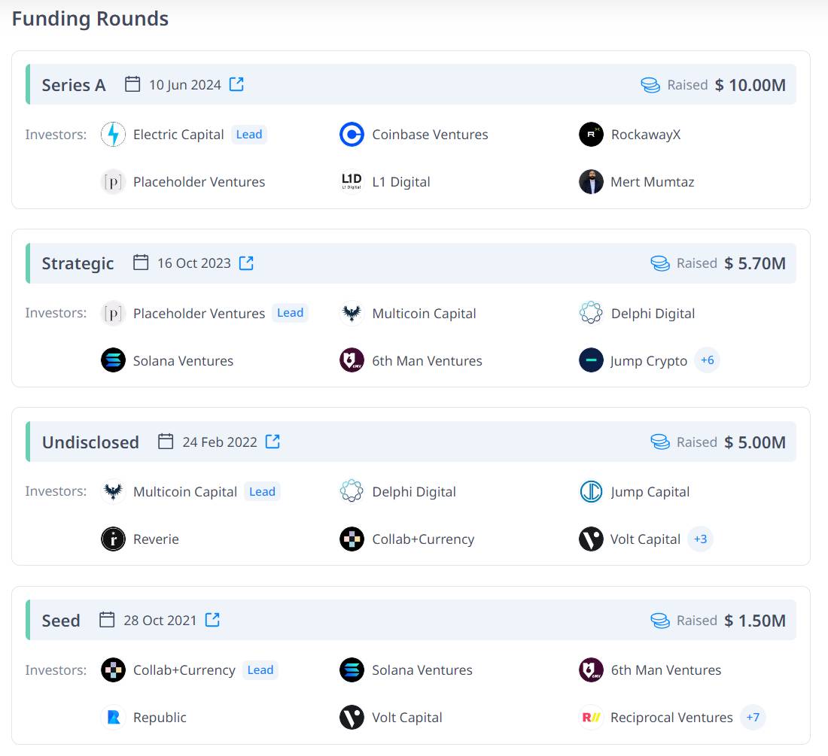828x756 pixels.
Task: Click Volt Capital logo in Undisclosed round
Action: point(591,539)
